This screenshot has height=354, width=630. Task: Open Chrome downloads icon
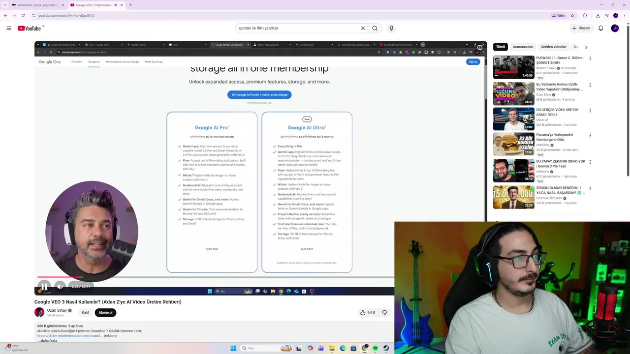pos(598,15)
